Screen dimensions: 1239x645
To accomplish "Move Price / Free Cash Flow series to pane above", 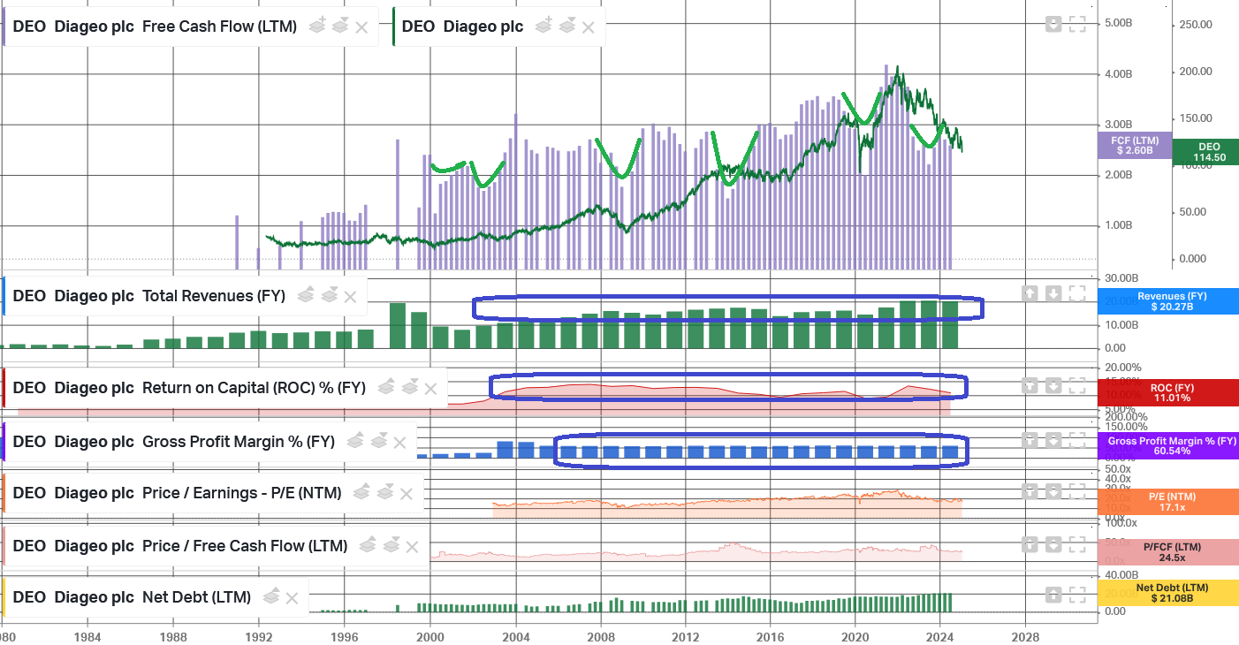I will pos(368,544).
